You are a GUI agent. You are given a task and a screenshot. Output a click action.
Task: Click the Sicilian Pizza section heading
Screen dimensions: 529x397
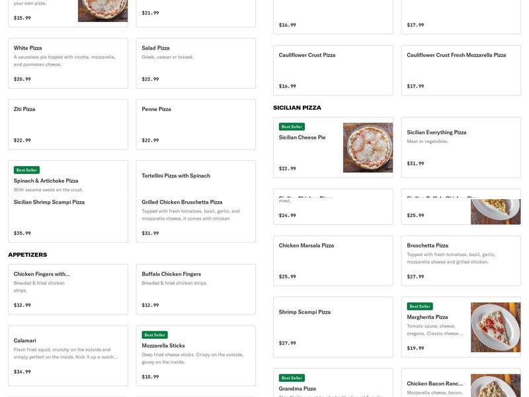[x=297, y=108]
